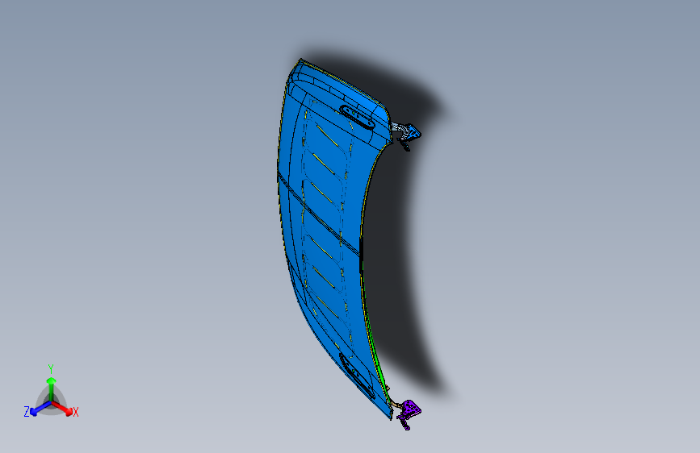Select the oval slot cutout near the hood's top
700x453 pixels.
(357, 117)
